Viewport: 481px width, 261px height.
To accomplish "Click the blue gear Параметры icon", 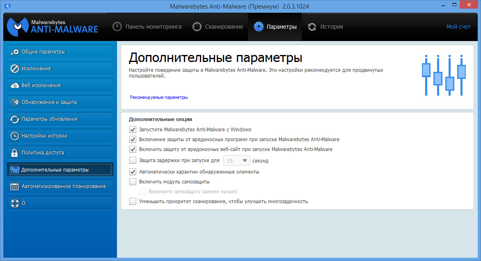I will tap(259, 27).
